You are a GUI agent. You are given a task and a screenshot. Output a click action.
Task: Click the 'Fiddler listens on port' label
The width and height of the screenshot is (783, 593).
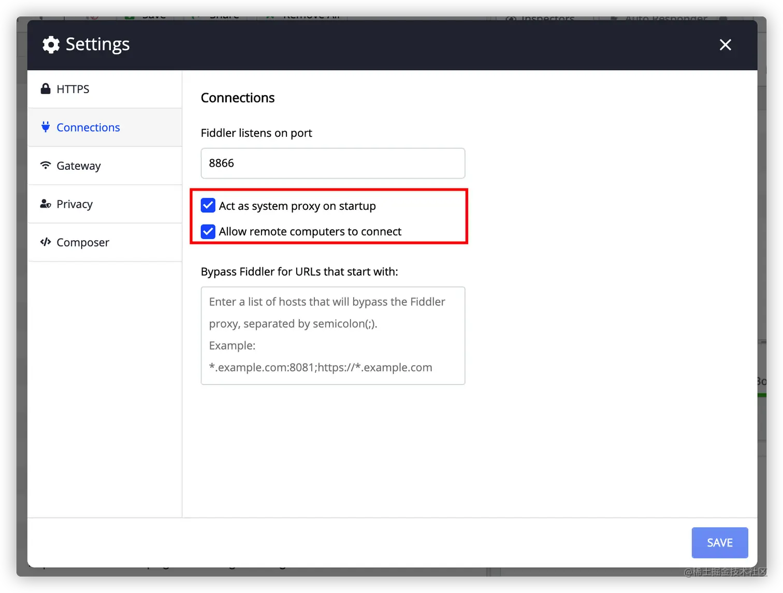pos(256,133)
